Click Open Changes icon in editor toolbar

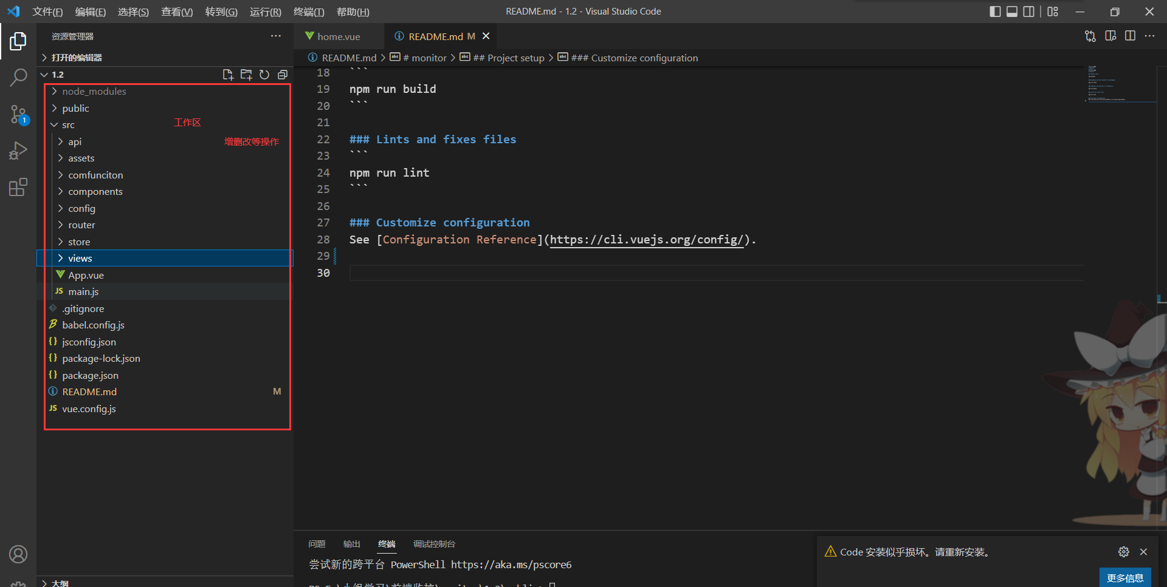point(1090,36)
